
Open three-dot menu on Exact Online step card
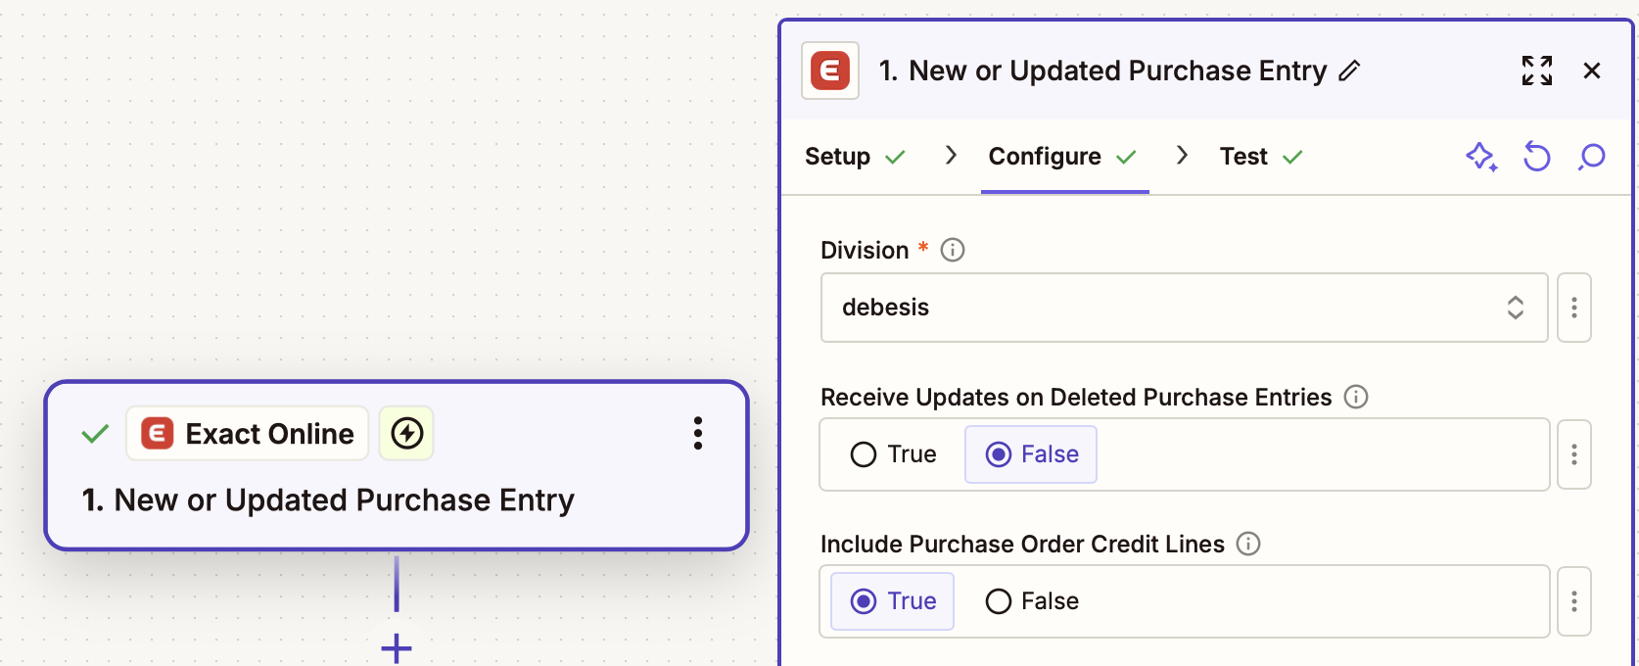pyautogui.click(x=698, y=433)
